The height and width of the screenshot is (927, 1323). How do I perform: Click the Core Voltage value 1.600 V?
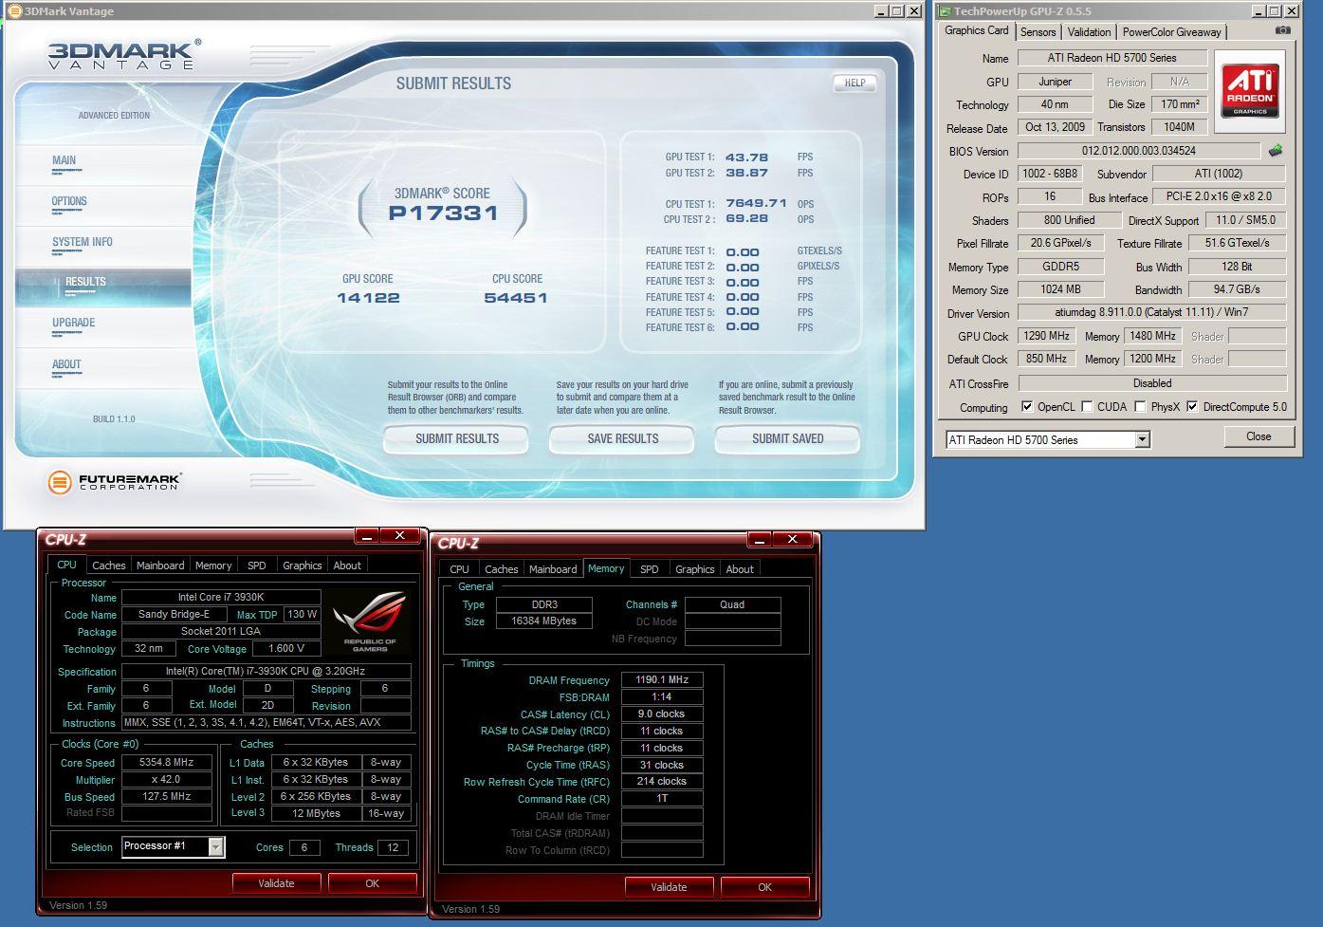[x=286, y=649]
